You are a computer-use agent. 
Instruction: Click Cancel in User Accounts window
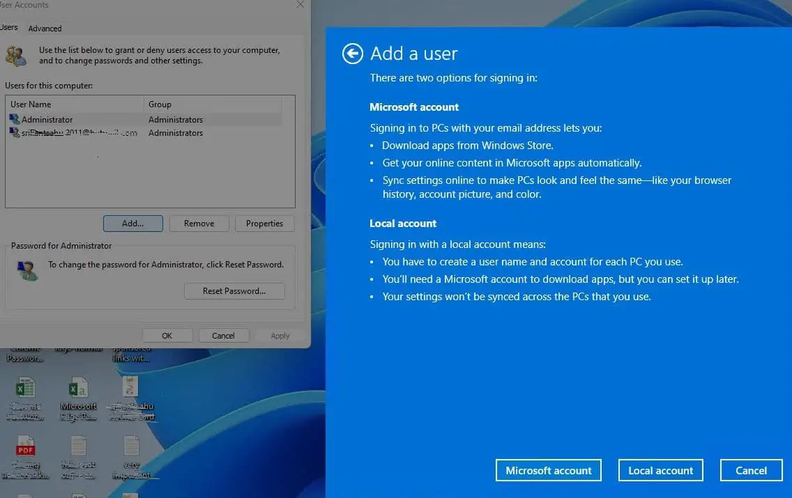click(x=223, y=336)
